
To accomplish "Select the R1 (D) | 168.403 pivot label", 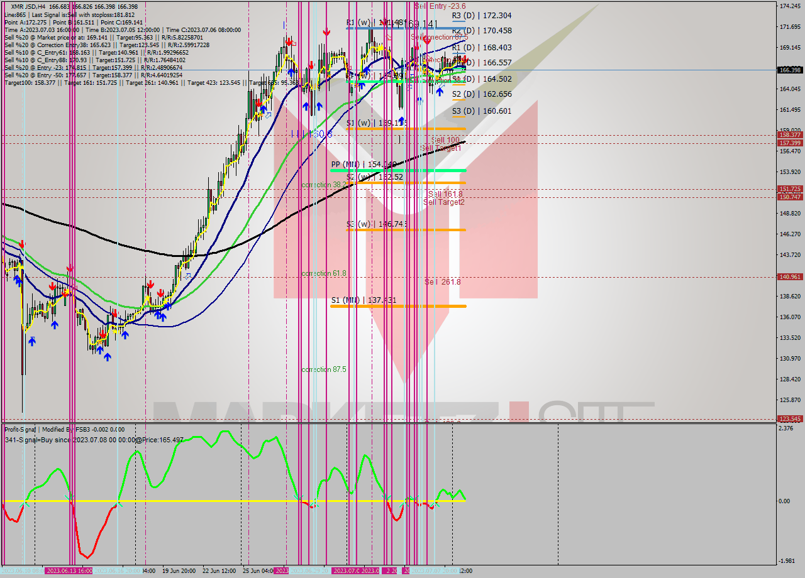I will (482, 47).
